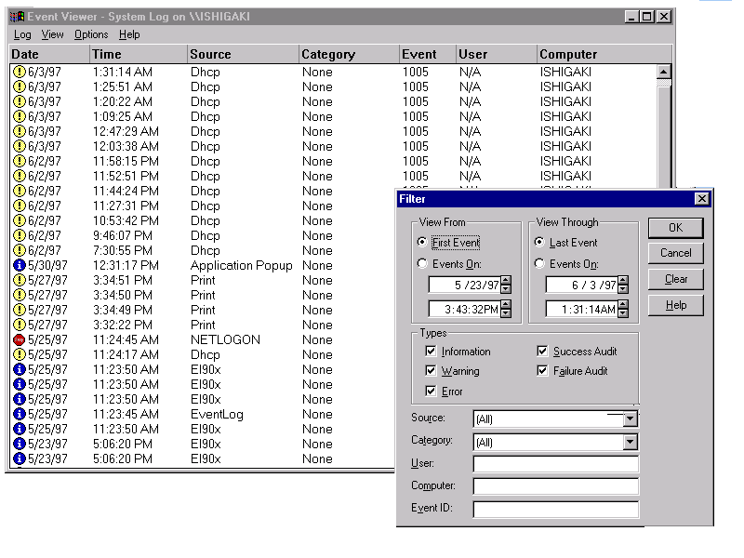Click info icon for Application Popup event
The width and height of the screenshot is (744, 558).
coord(19,265)
